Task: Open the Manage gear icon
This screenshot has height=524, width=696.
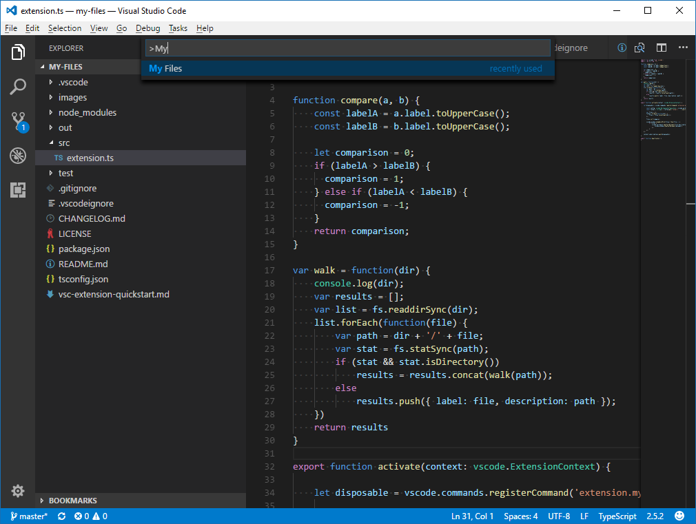Action: pyautogui.click(x=18, y=491)
